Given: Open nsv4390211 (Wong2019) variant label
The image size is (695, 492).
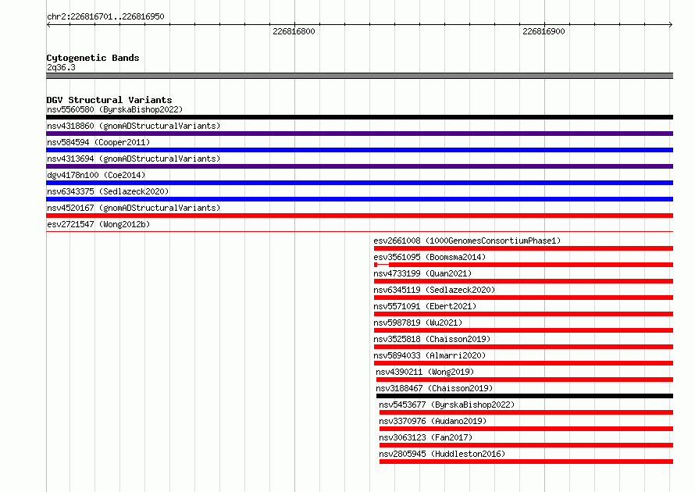Looking at the screenshot, I should pyautogui.click(x=425, y=372).
